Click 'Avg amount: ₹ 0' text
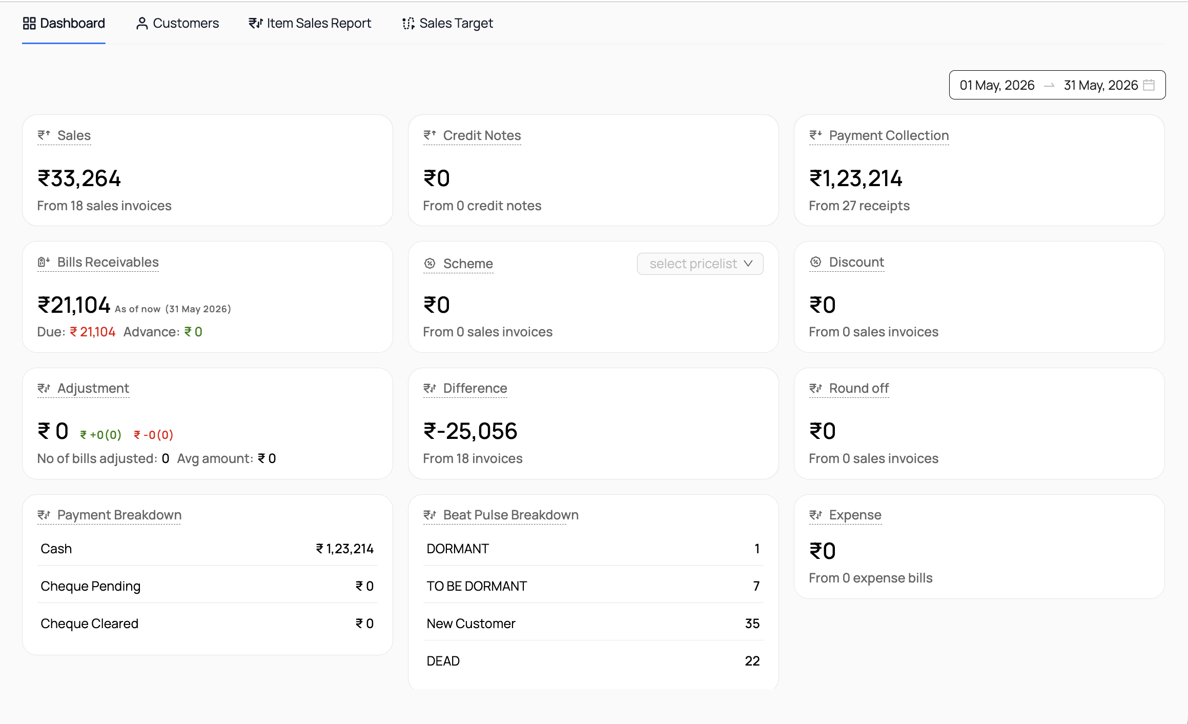The width and height of the screenshot is (1188, 724). coord(227,458)
